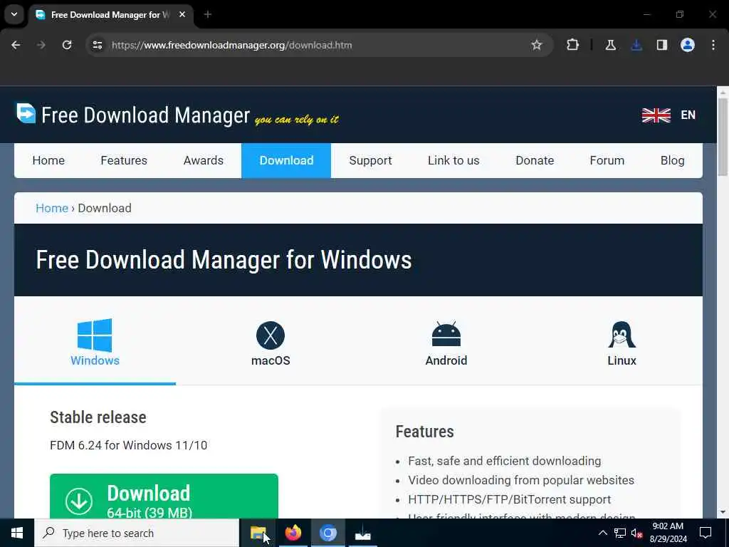The image size is (729, 547).
Task: Open the Link to us menu item
Action: pos(453,160)
